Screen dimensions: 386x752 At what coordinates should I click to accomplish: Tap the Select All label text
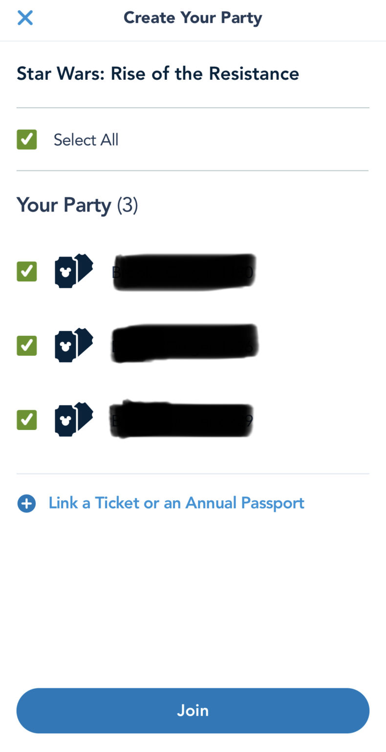[x=86, y=140]
